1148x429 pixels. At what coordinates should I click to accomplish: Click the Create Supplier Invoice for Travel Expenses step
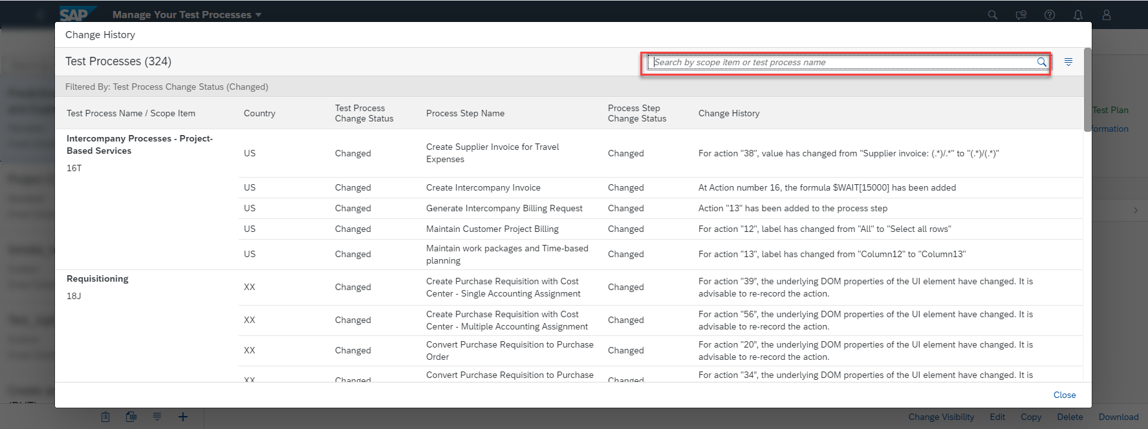coord(493,153)
